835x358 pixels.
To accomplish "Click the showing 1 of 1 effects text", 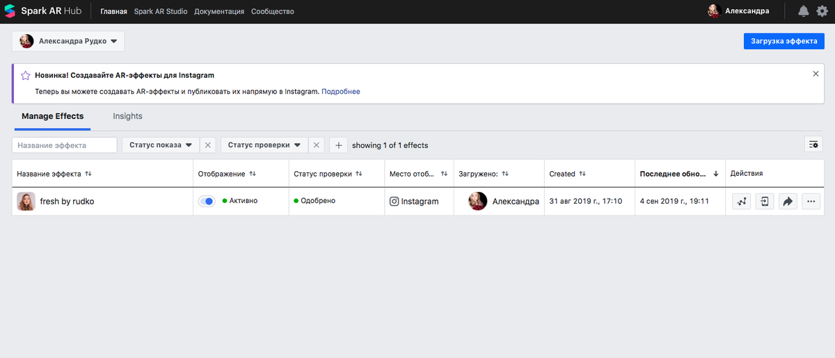I will 390,145.
